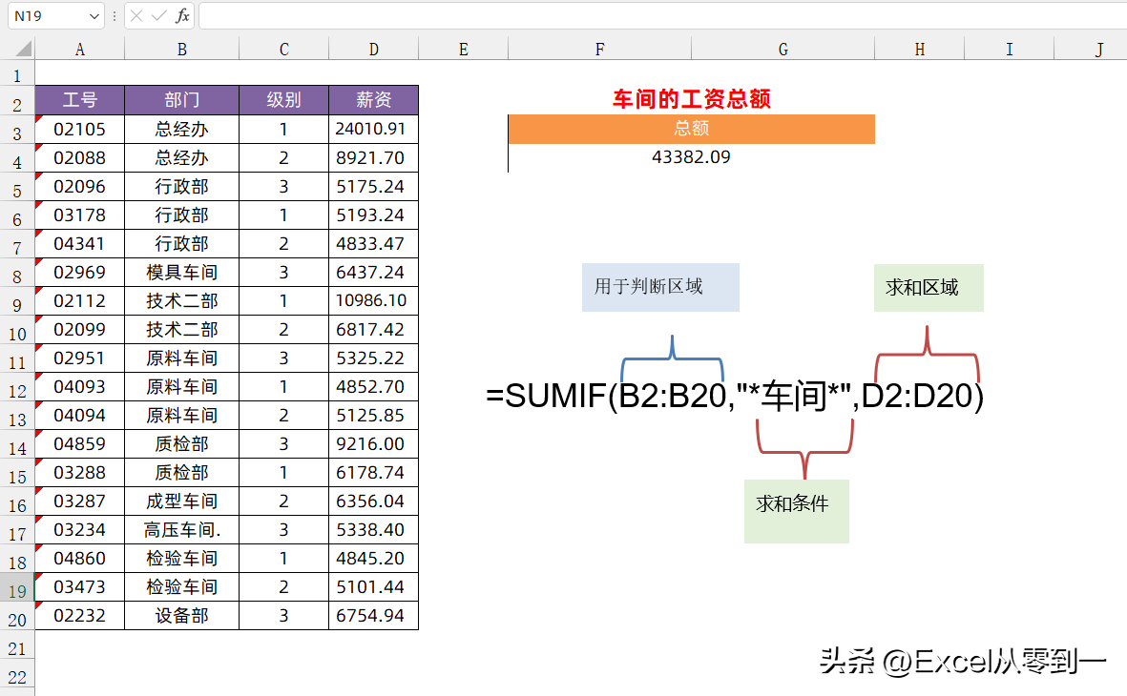This screenshot has height=696, width=1127.
Task: Click the SUMIF formula text
Action: [x=734, y=397]
